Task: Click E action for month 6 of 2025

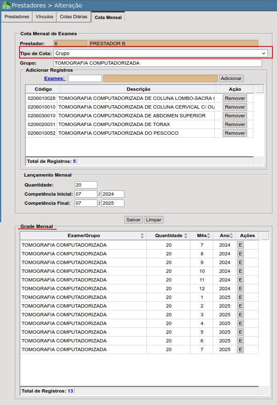Action: point(241,341)
